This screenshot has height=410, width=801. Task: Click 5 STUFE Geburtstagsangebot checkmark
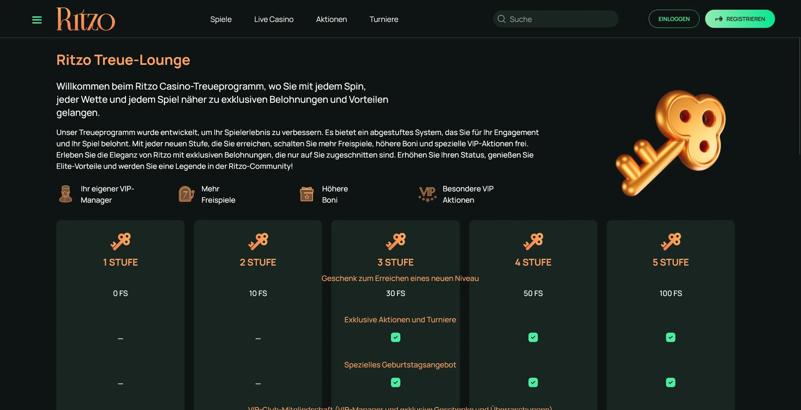pos(671,382)
